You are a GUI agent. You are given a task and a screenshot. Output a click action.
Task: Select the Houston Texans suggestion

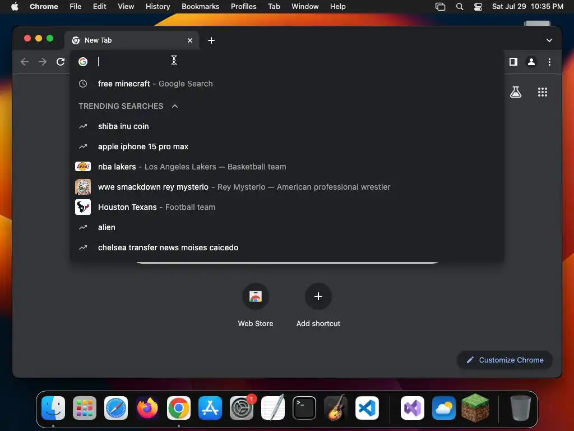287,207
